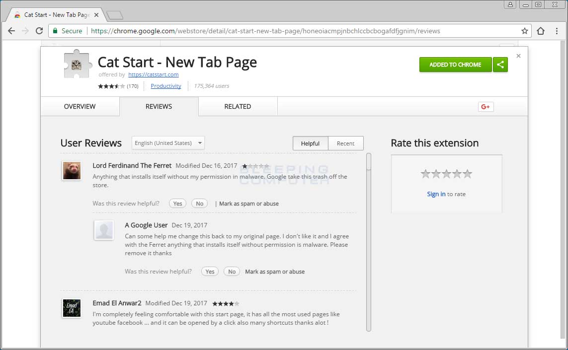This screenshot has width=568, height=350.
Task: Click the 175,364 users text
Action: [x=211, y=86]
